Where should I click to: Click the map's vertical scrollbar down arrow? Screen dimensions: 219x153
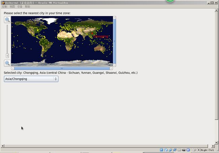pyautogui.click(x=115, y=65)
